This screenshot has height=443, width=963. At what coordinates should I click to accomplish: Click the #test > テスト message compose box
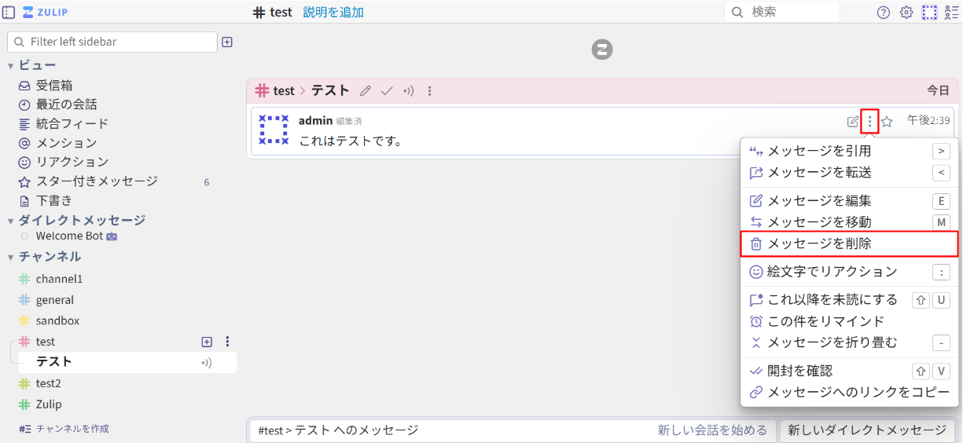[x=448, y=430]
